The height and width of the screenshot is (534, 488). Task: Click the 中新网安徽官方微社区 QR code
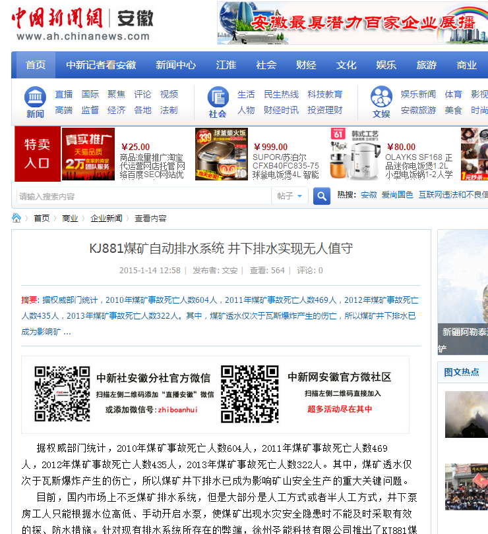point(249,394)
